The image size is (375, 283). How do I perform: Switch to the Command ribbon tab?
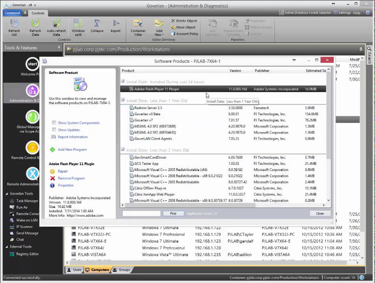[x=12, y=13]
